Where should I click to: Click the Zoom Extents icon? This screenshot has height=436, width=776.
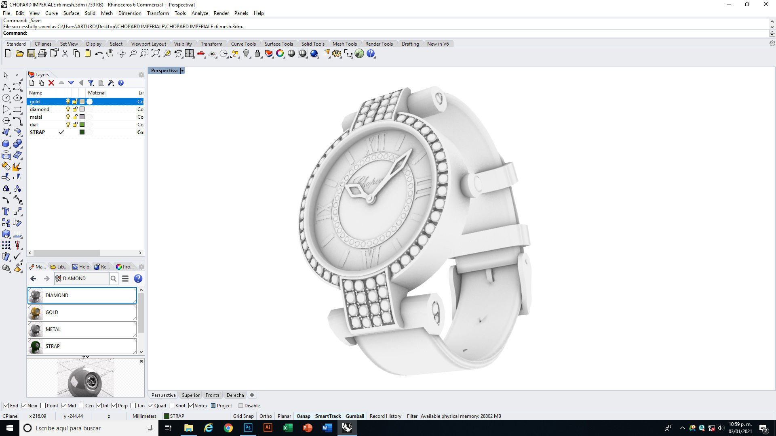156,53
